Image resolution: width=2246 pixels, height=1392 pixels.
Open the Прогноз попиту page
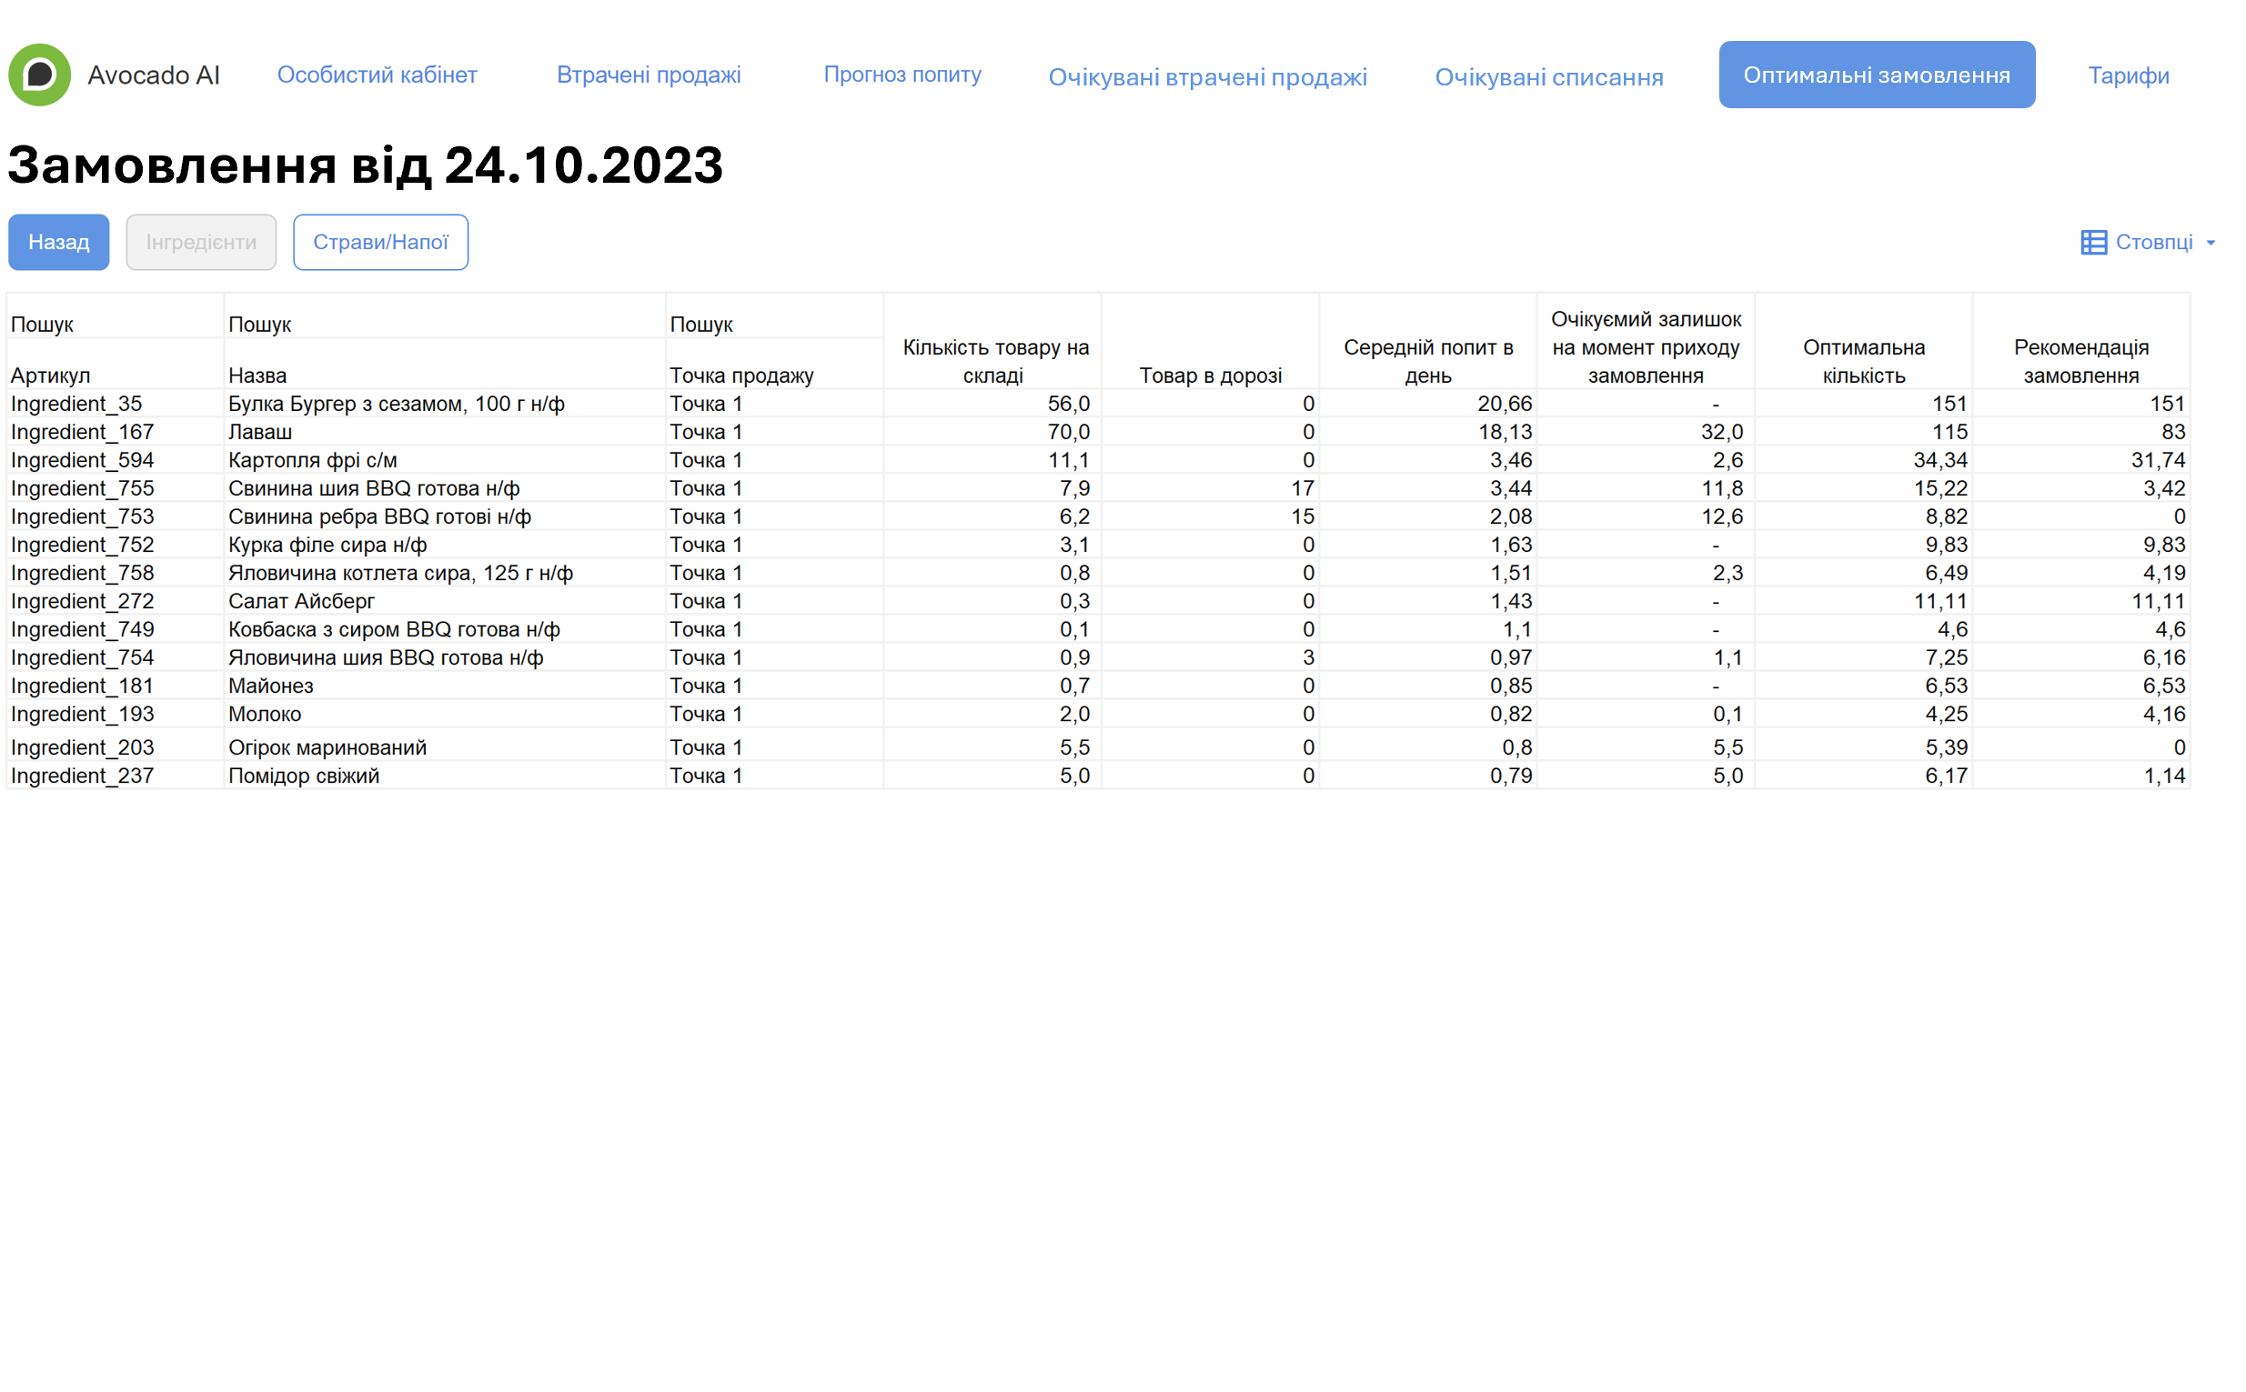(901, 75)
